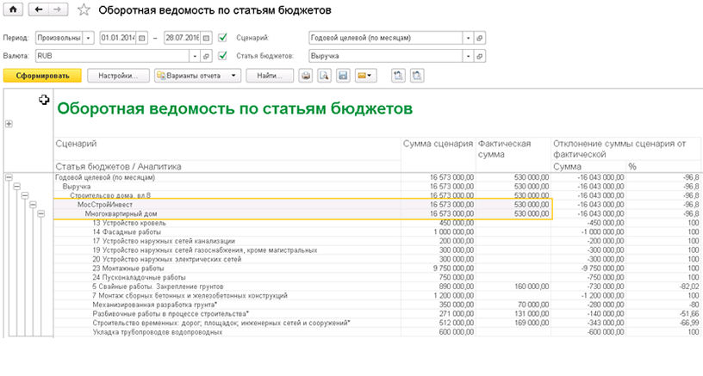Expand the Сценарий dropdown list
The image size is (703, 376).
[467, 38]
